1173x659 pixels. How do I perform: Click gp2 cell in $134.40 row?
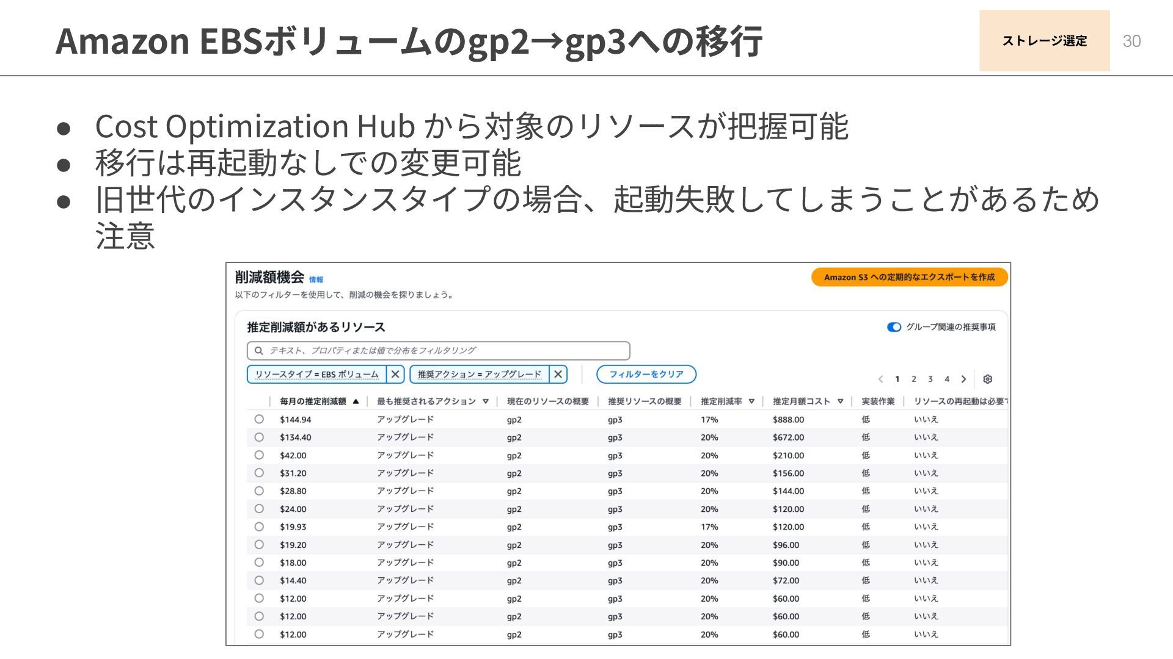[x=514, y=438]
